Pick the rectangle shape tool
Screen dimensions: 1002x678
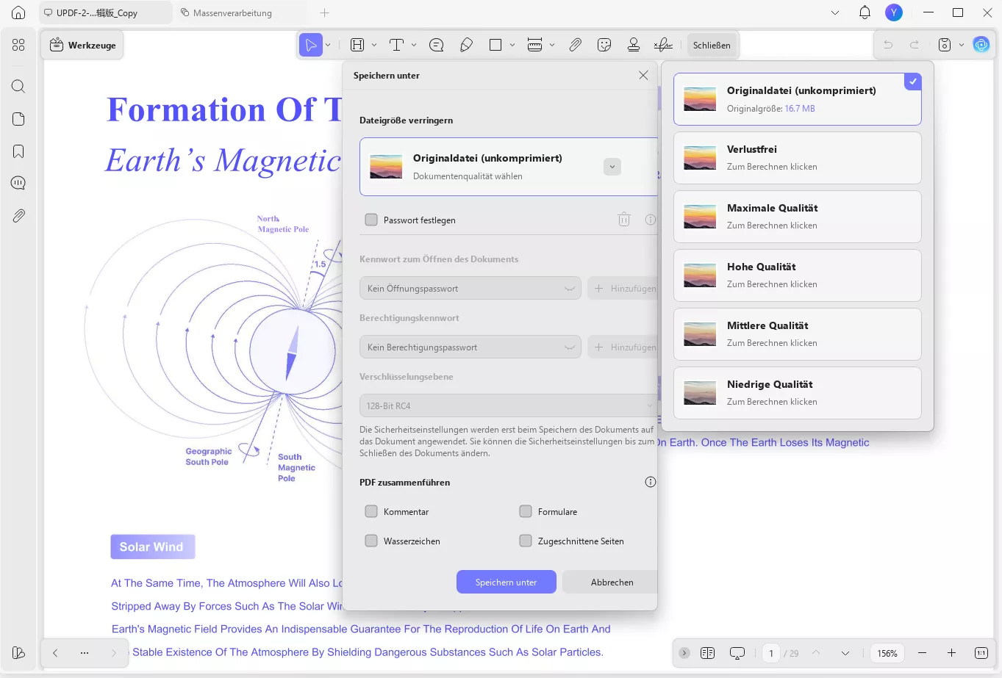click(495, 45)
